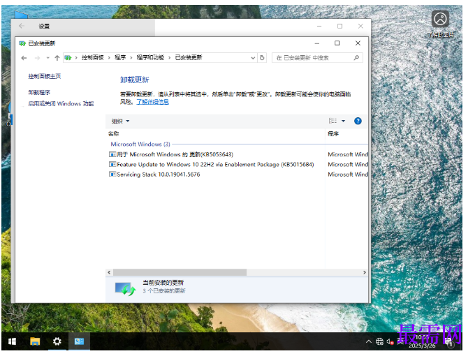This screenshot has width=475, height=356.
Task: Click the forward navigation arrow
Action: [37, 58]
